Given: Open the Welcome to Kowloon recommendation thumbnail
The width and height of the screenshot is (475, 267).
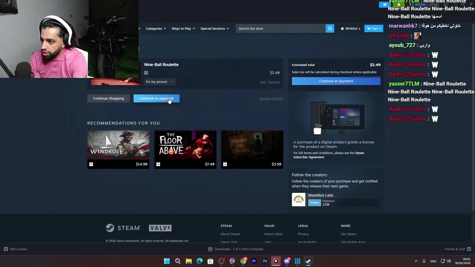Looking at the screenshot, I should [252, 145].
